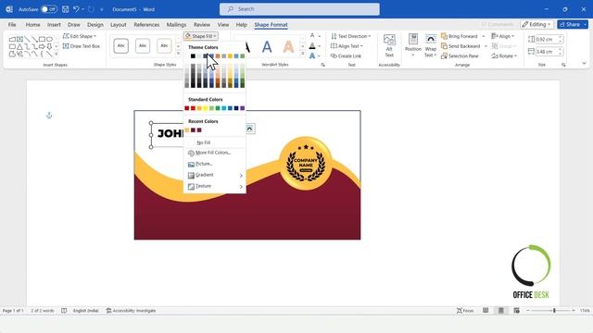
Task: Click Draw Text Box
Action: tap(82, 46)
